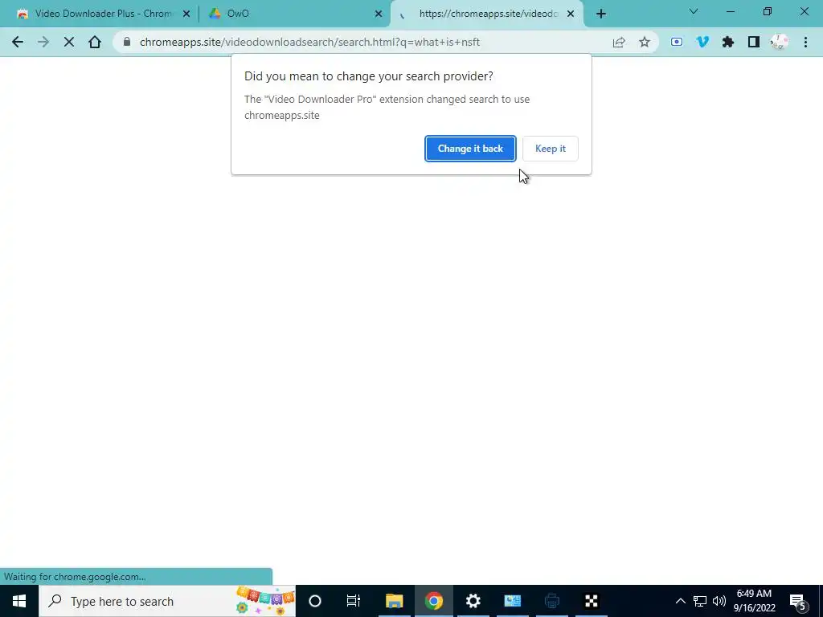Click the taskbar search box
823x617 pixels.
167,601
